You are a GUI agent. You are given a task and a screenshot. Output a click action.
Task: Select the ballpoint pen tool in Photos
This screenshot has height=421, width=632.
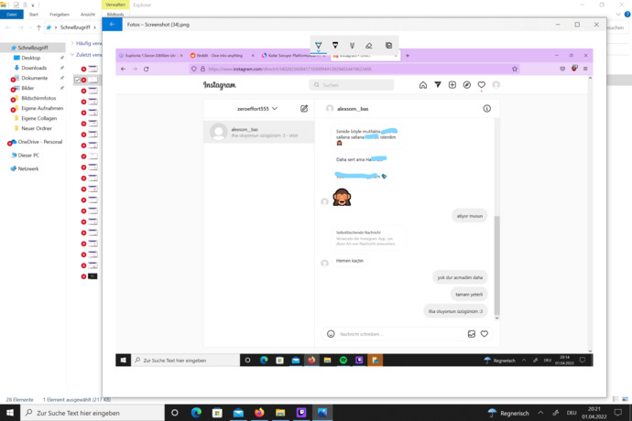point(319,45)
